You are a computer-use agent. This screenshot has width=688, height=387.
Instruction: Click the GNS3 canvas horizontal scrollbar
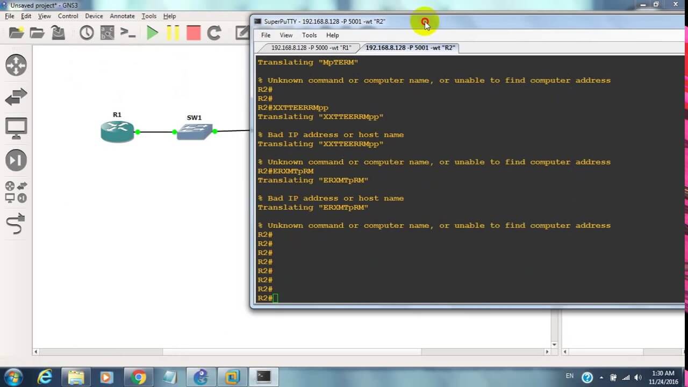pos(292,352)
